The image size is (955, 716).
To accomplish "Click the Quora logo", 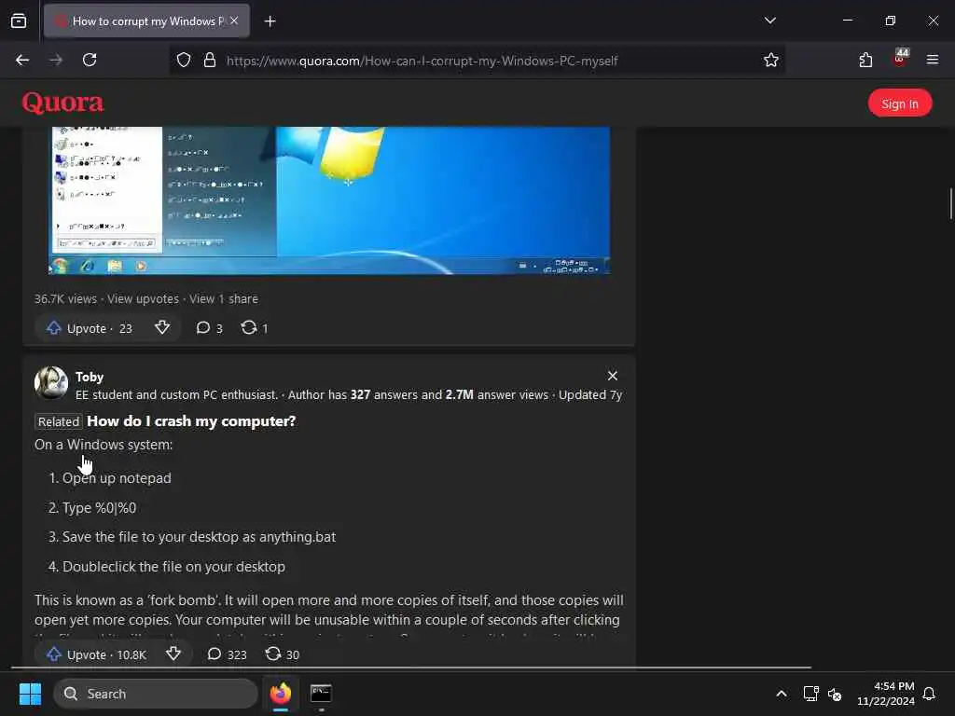I will (x=62, y=103).
